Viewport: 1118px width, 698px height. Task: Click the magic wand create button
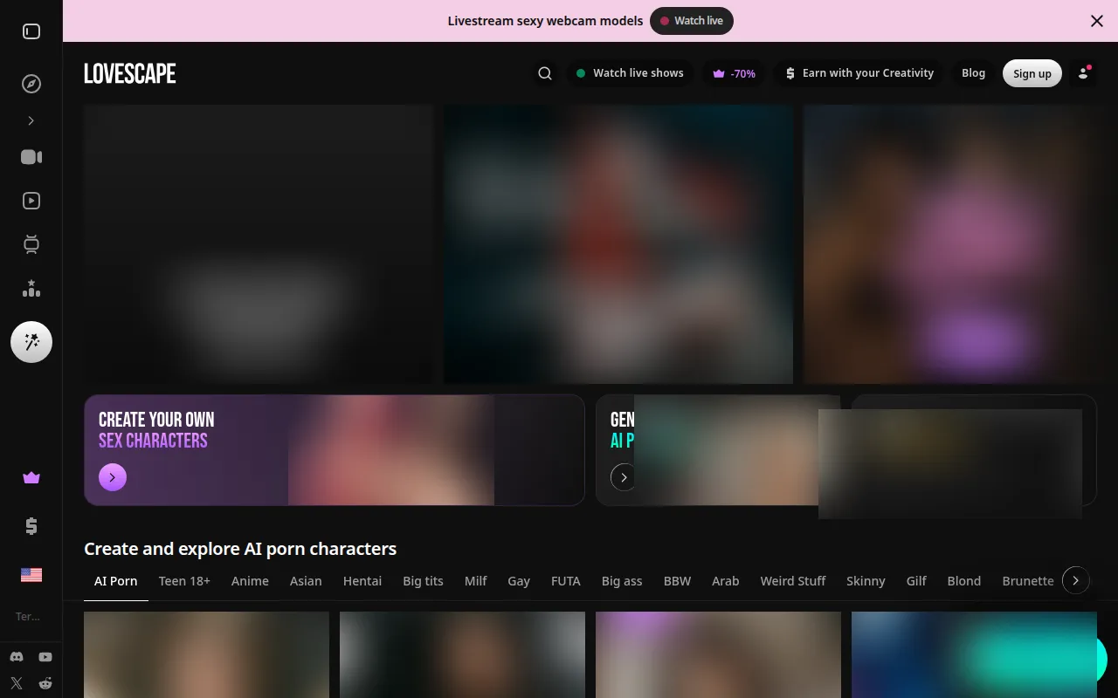tap(31, 342)
